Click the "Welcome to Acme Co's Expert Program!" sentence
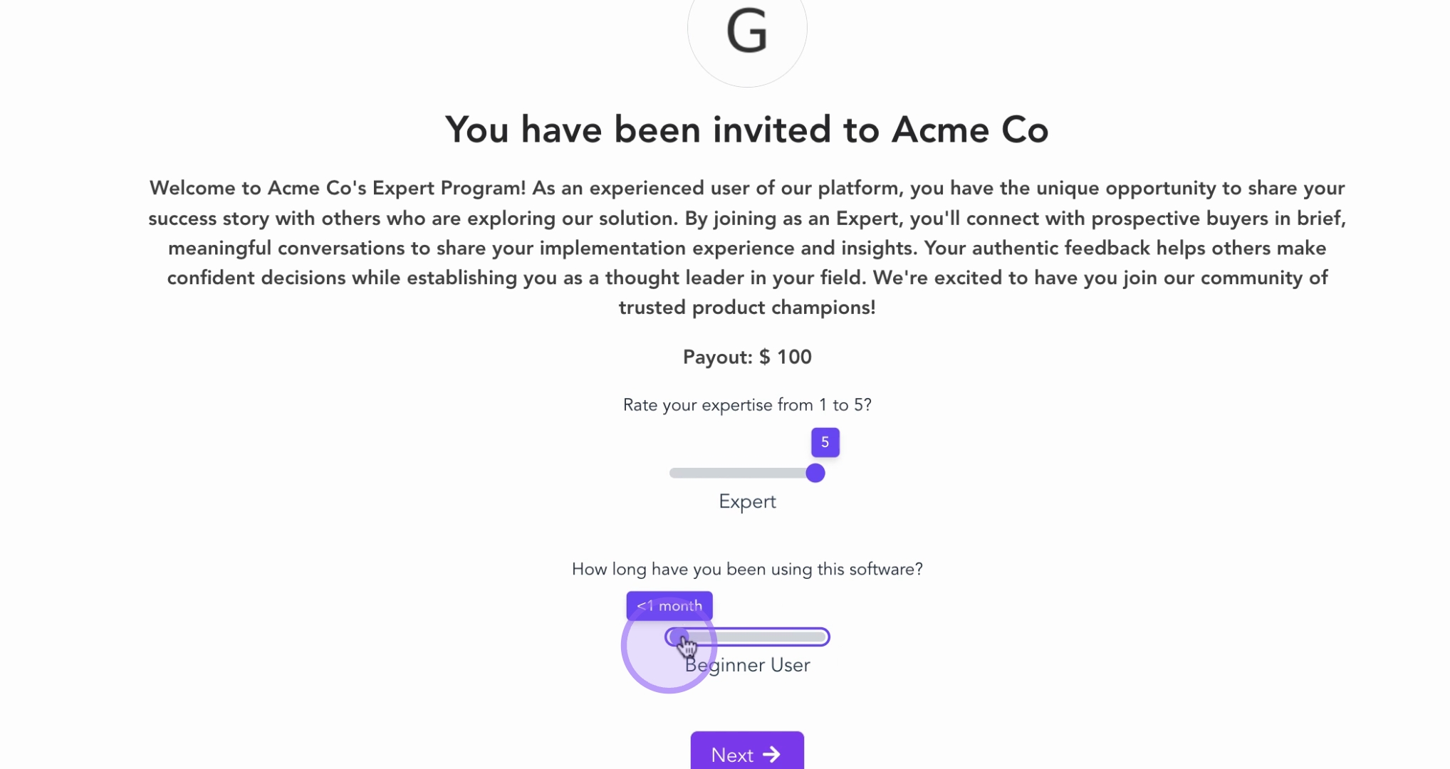This screenshot has width=1450, height=769. (x=337, y=188)
